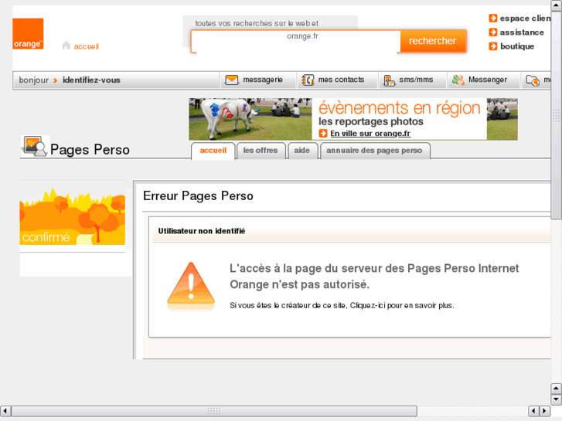Click the Messenger people icon
The height and width of the screenshot is (421, 562).
coord(458,80)
